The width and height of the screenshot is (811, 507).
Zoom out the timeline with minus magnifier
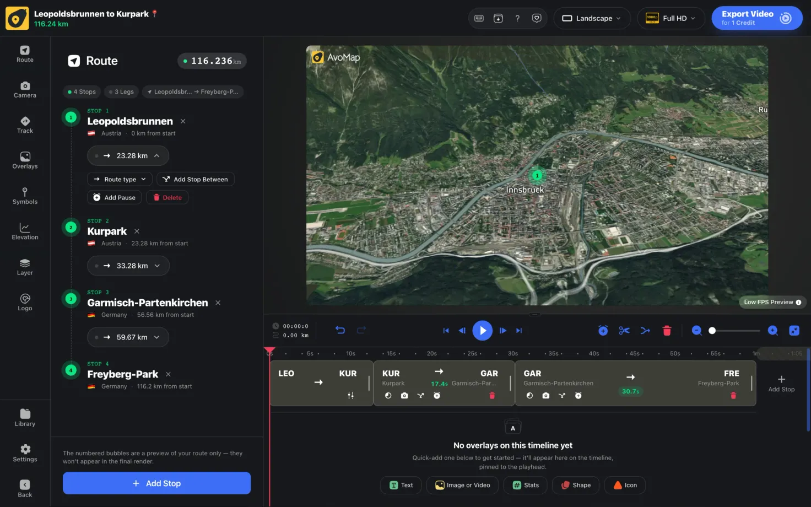point(697,331)
